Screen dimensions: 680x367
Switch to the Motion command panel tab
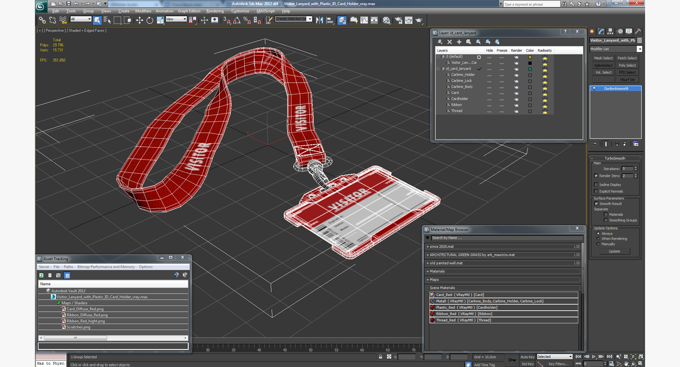pos(620,32)
